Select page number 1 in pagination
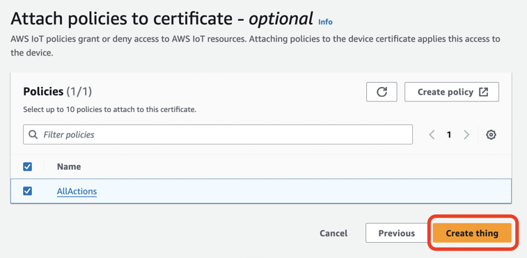This screenshot has height=258, width=527. (x=449, y=135)
